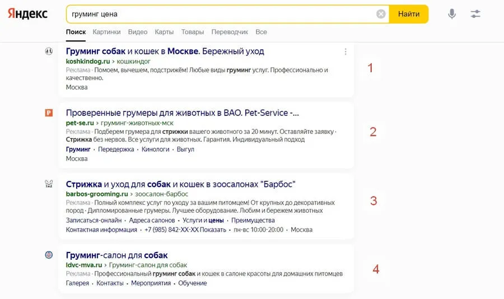Visit the ldvc-mva.ru green URL

pos(84,265)
